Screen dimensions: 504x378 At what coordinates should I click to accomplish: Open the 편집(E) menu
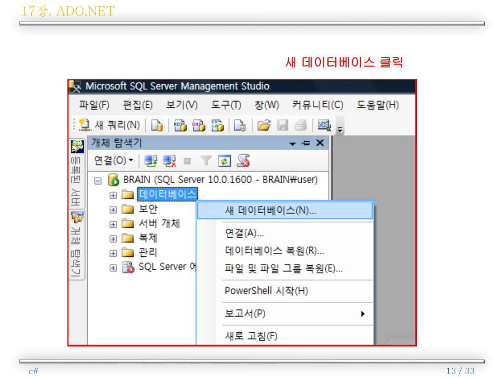coord(138,105)
